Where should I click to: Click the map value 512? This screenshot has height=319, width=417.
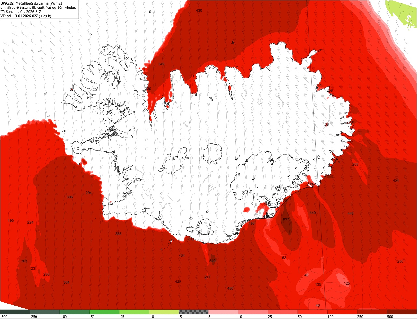191,239
